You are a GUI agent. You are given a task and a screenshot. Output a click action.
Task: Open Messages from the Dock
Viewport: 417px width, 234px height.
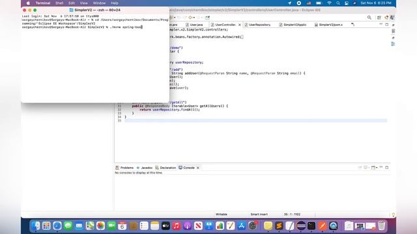[x=68, y=226]
